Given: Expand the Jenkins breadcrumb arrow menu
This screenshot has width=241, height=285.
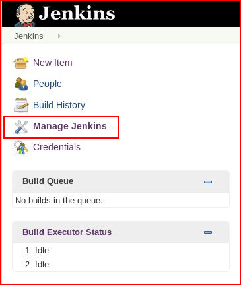Looking at the screenshot, I should point(59,36).
